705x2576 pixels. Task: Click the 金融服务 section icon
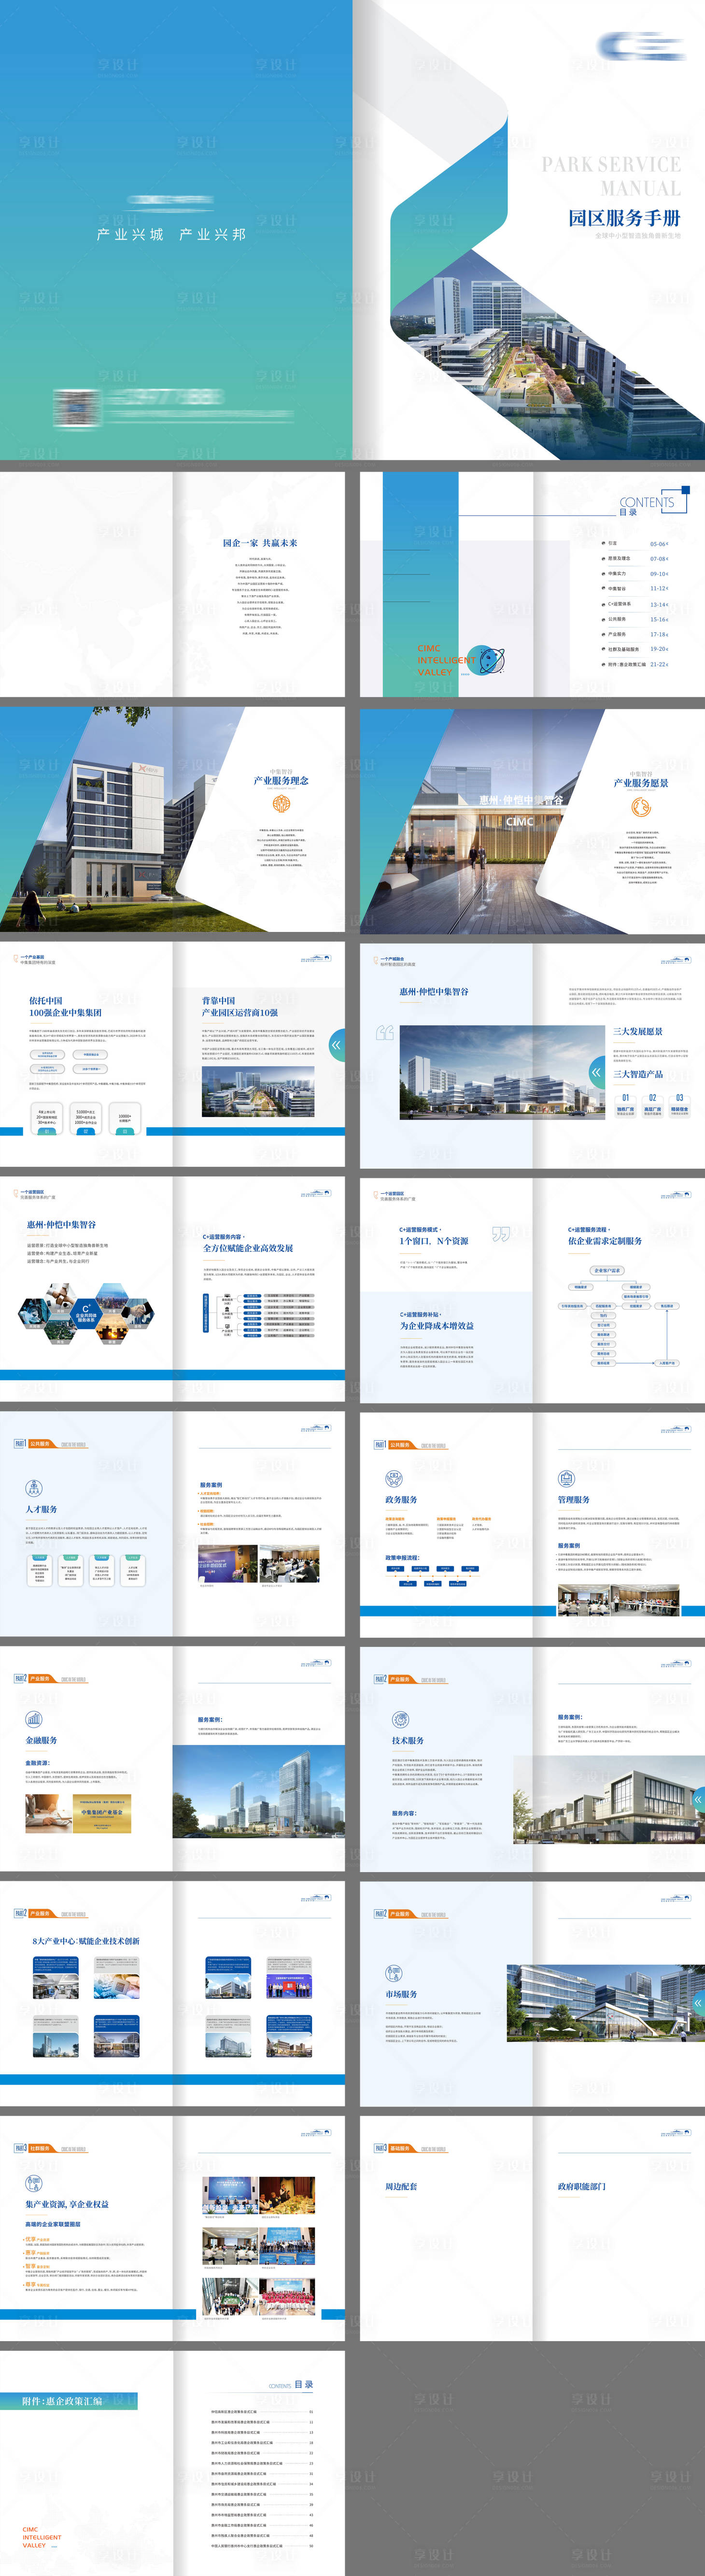click(x=34, y=1720)
